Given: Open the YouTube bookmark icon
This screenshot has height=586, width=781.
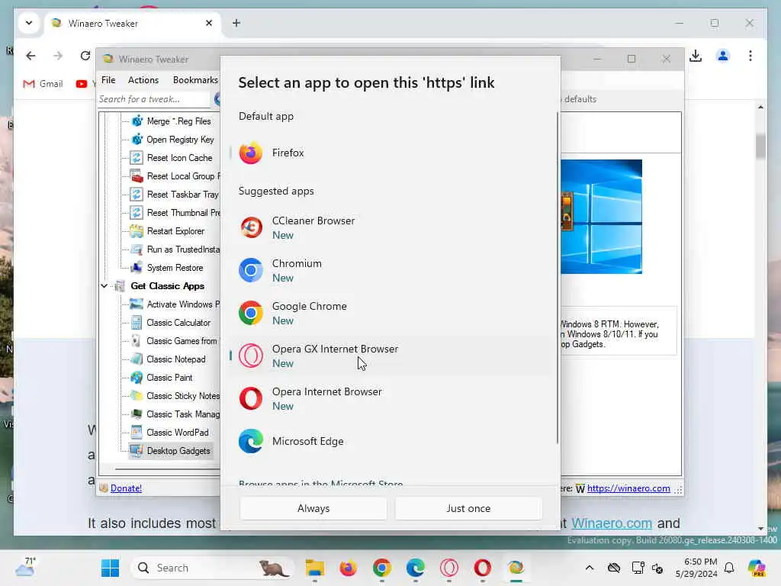Looking at the screenshot, I should tap(81, 84).
